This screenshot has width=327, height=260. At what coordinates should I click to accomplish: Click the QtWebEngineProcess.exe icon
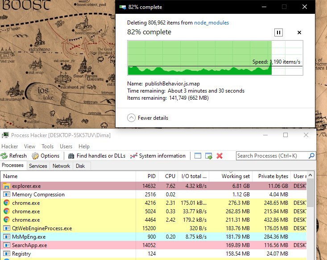pyautogui.click(x=7, y=228)
